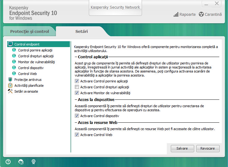Select the Protecție antivirus shield icon
This screenshot has height=167, width=228.
(10, 80)
